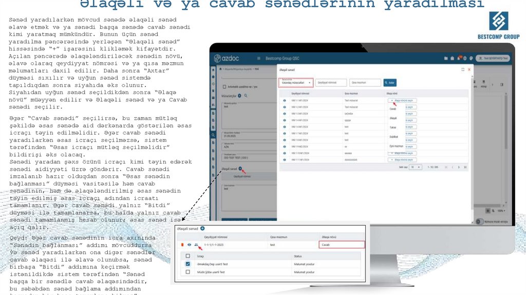This screenshot has height=295, width=526.
Task: Click the 'Qısa məzmun' search input field
Action: point(365,83)
